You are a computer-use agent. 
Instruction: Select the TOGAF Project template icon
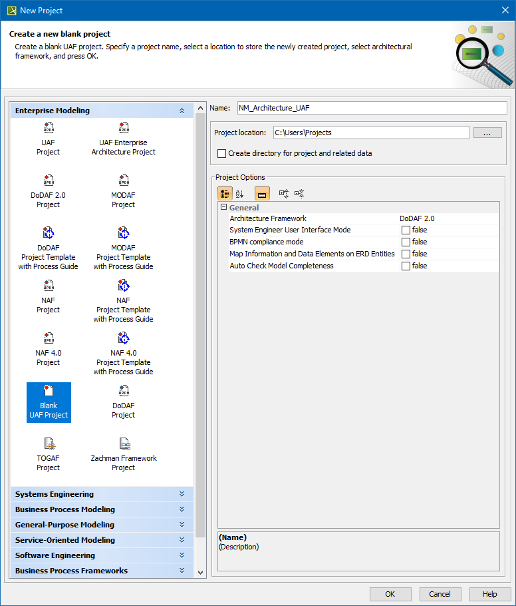[x=48, y=444]
